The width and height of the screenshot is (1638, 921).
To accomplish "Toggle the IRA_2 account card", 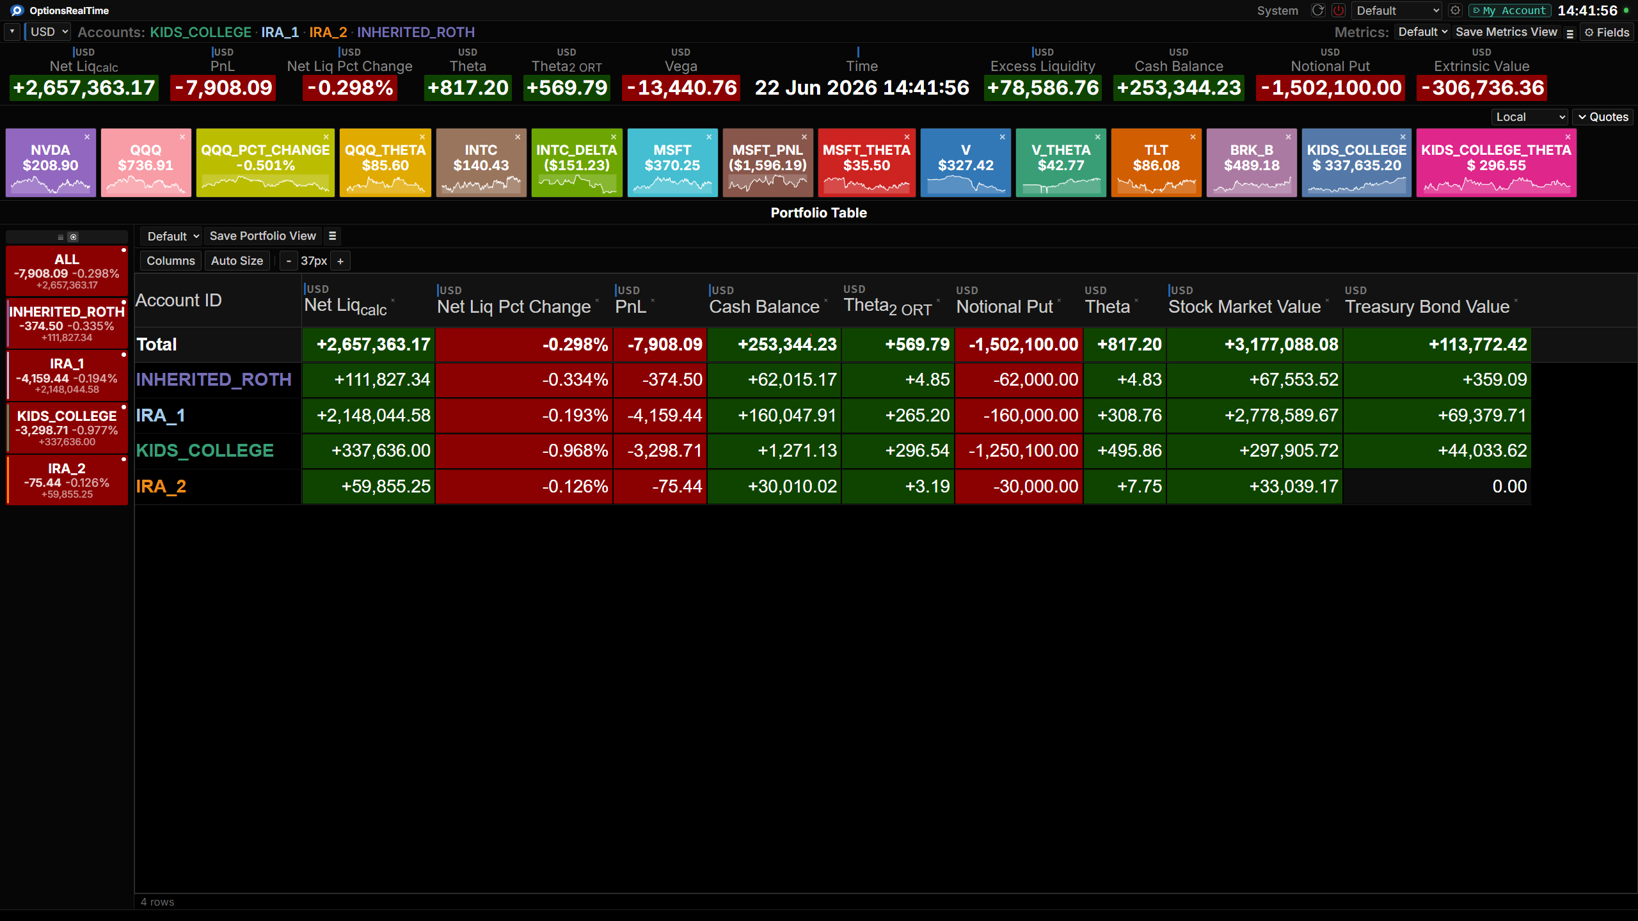I will pyautogui.click(x=67, y=480).
